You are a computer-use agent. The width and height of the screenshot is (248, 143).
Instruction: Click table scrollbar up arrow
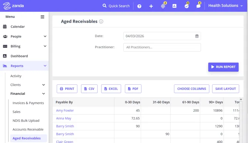[x=241, y=99]
